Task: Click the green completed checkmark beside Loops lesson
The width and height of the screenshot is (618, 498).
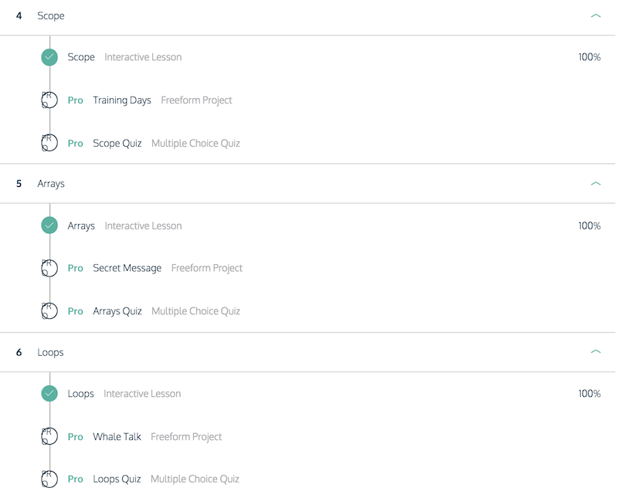Action: click(49, 393)
